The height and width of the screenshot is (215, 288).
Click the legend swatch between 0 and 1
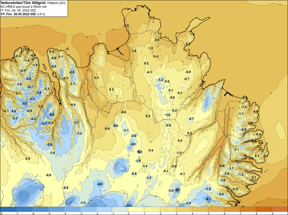[136, 209]
